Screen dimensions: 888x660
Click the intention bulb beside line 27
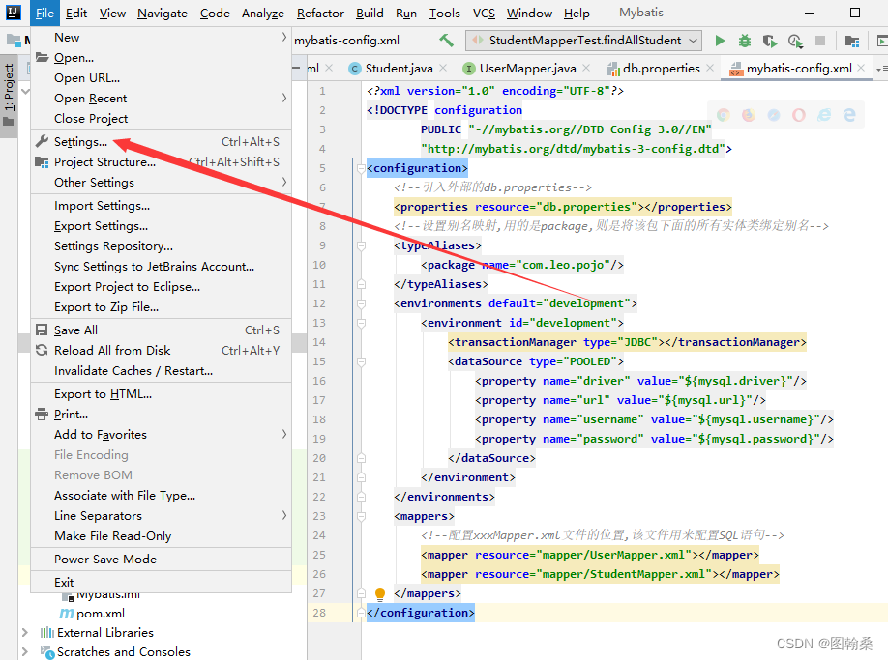click(x=379, y=592)
